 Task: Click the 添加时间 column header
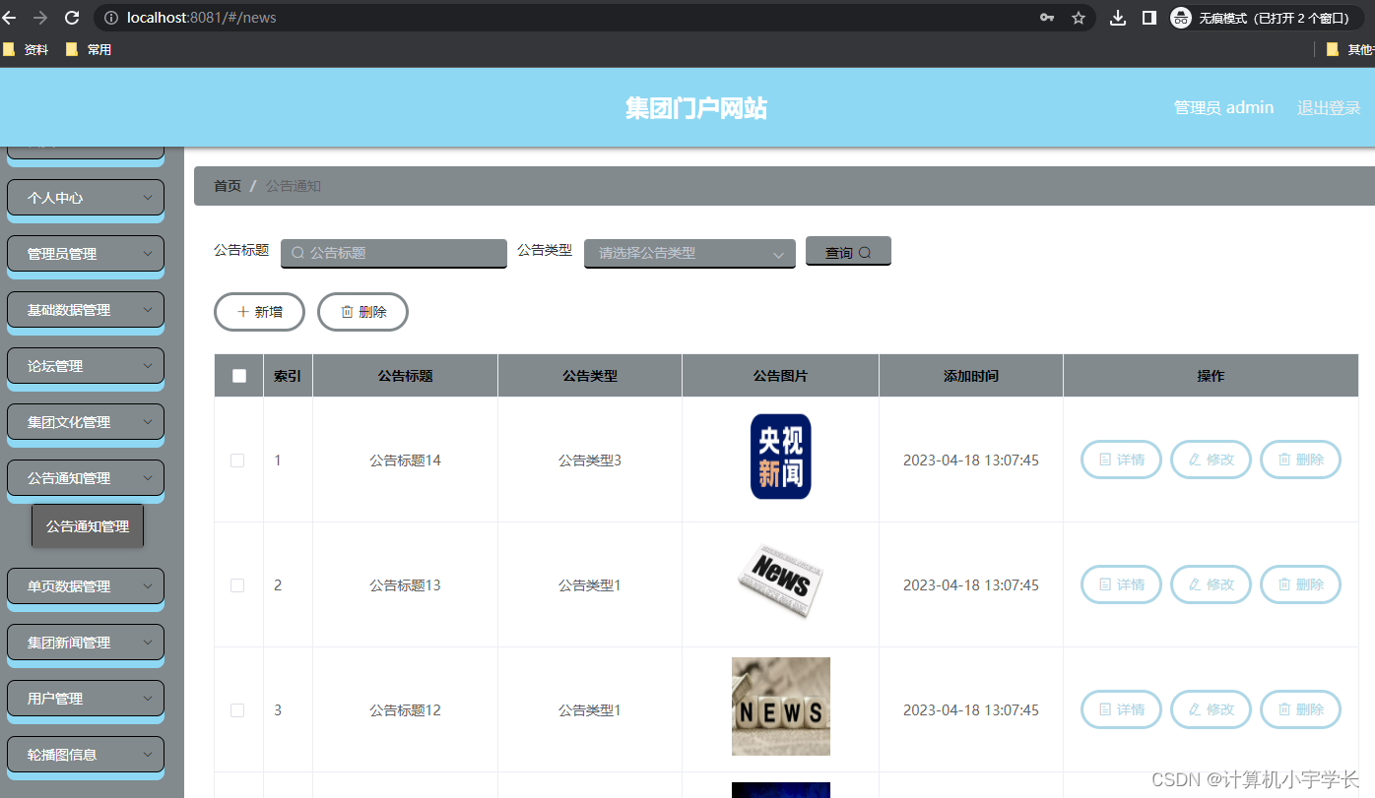[971, 376]
